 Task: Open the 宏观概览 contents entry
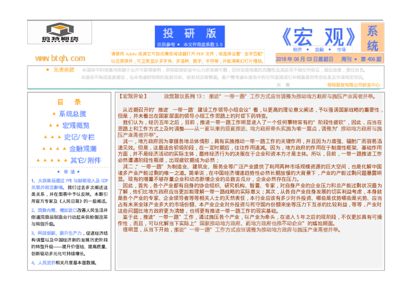tap(76, 125)
